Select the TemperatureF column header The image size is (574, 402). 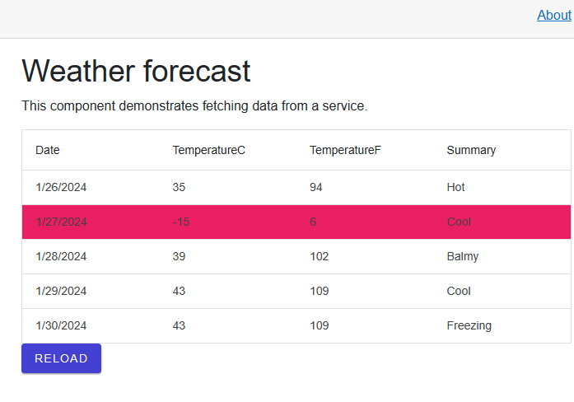[345, 150]
